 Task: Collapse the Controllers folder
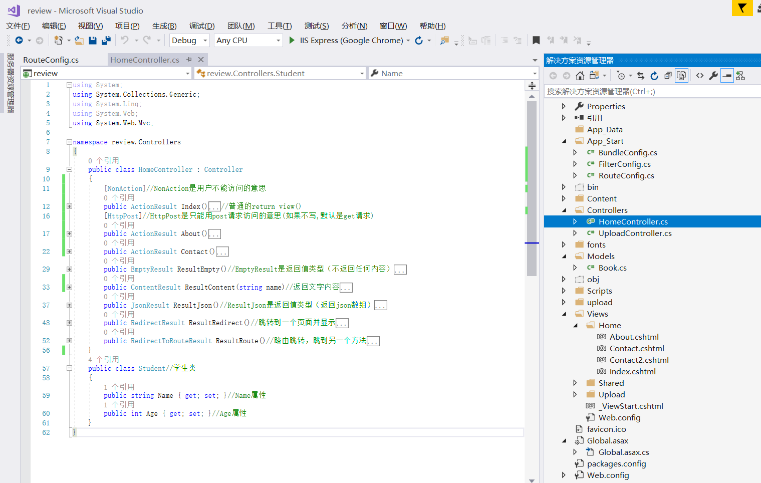(564, 210)
